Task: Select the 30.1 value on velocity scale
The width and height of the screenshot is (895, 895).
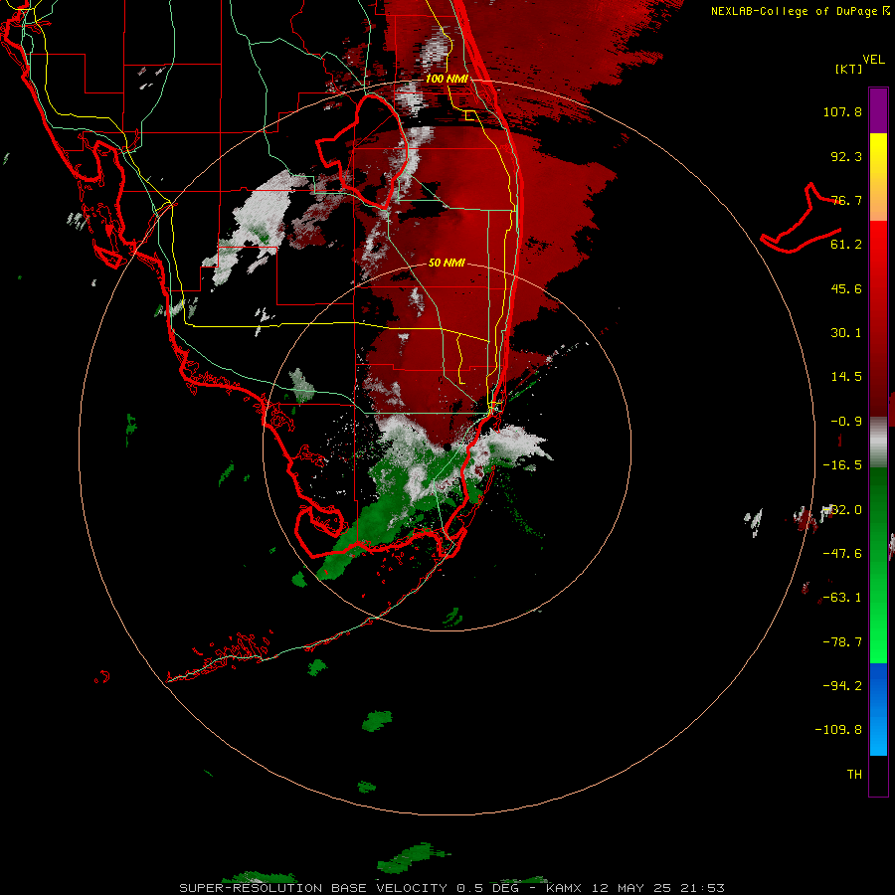Action: [846, 333]
